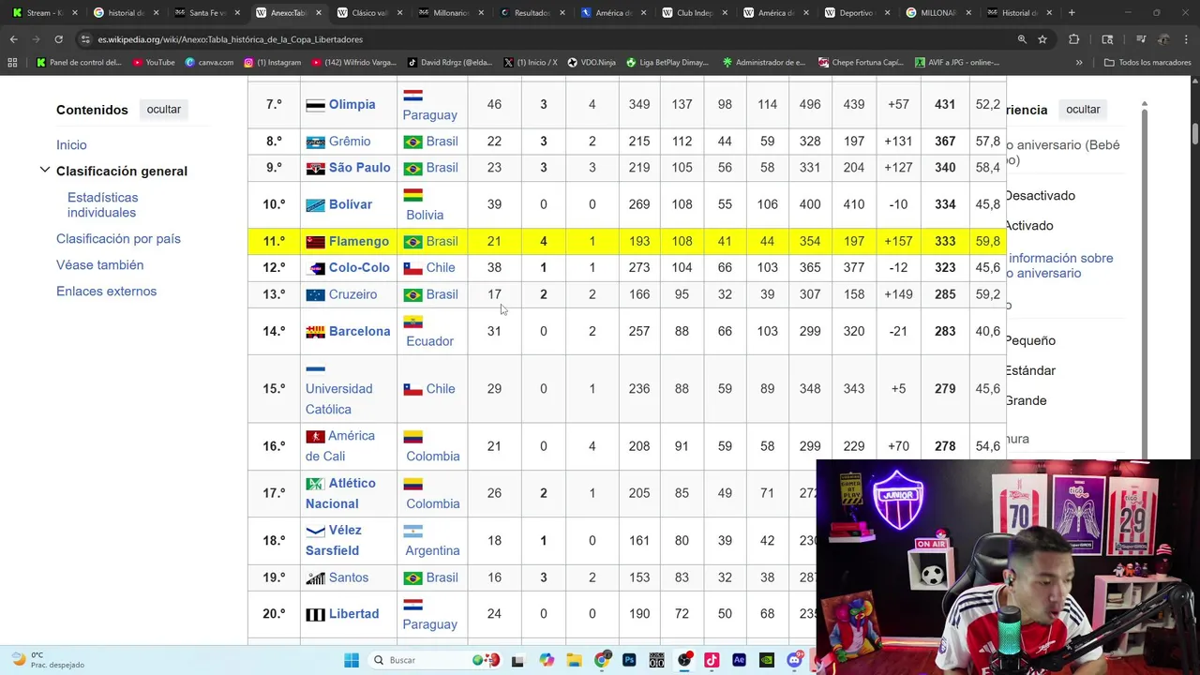Open the Libertad team link

click(353, 613)
